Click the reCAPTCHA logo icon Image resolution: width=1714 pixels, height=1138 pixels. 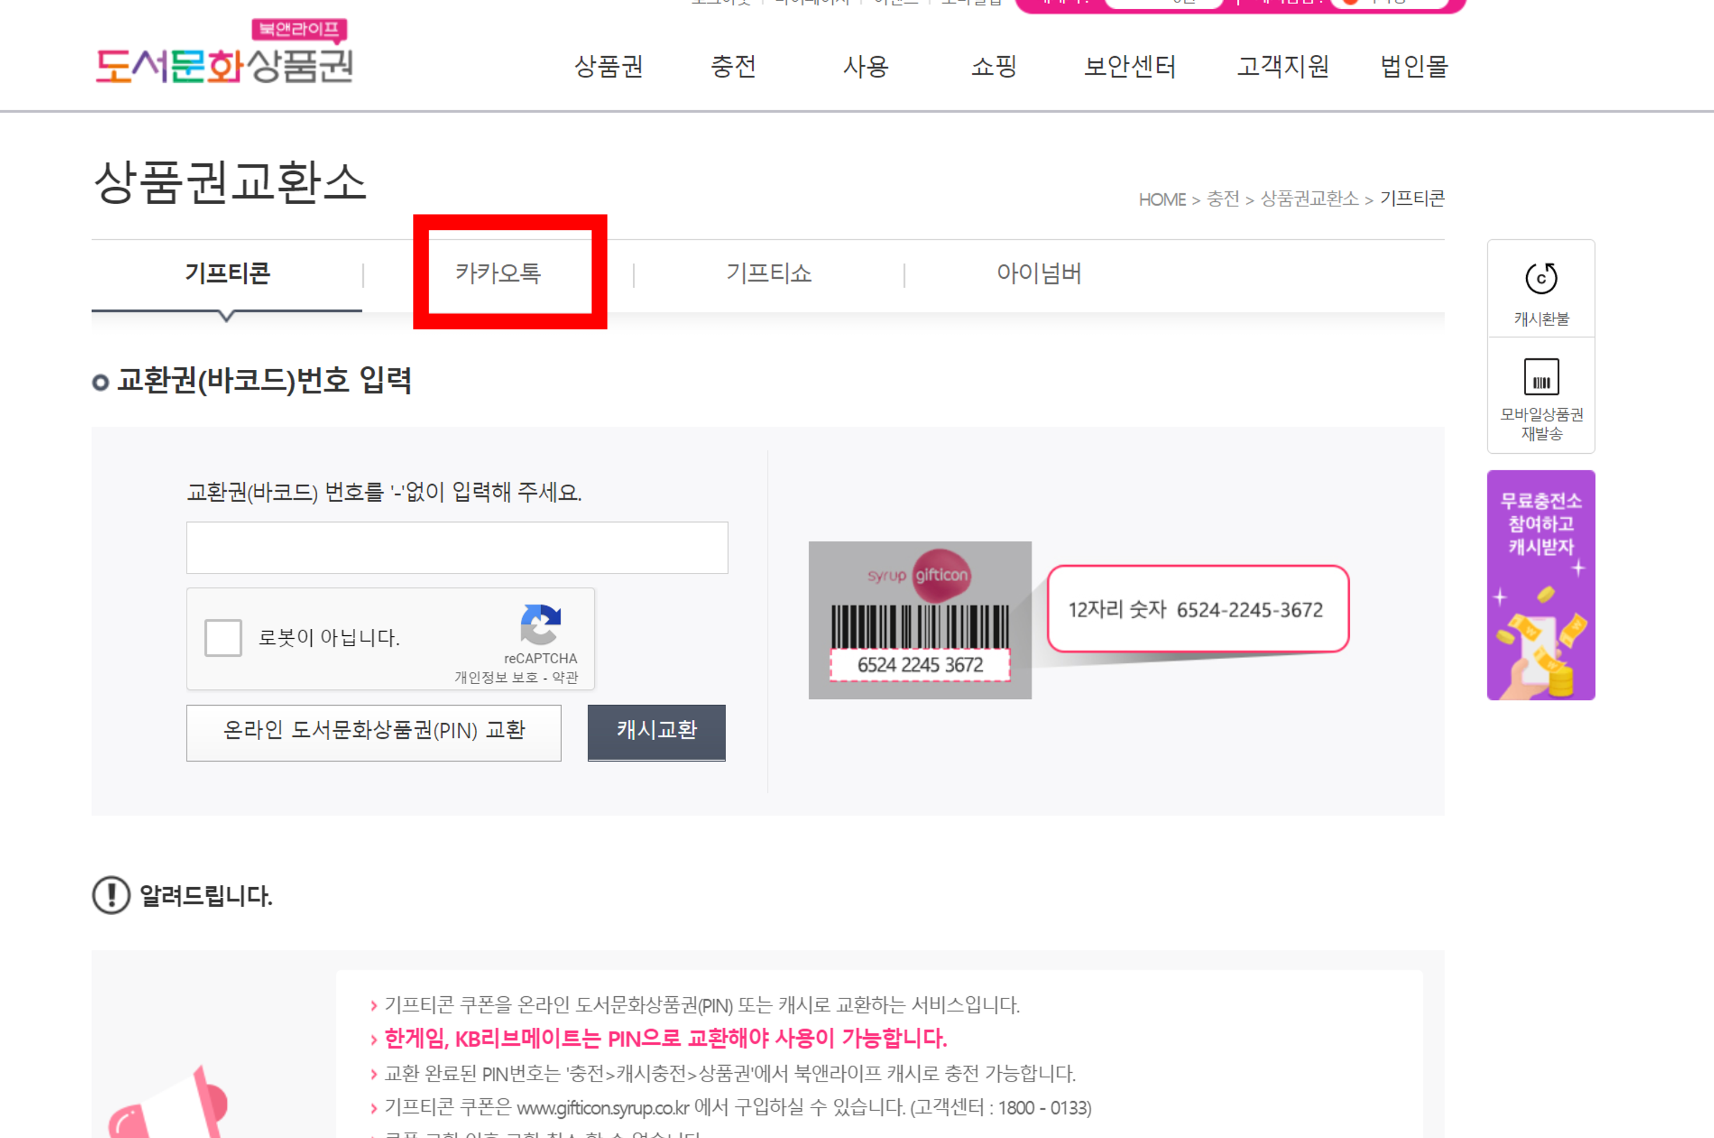pos(541,624)
